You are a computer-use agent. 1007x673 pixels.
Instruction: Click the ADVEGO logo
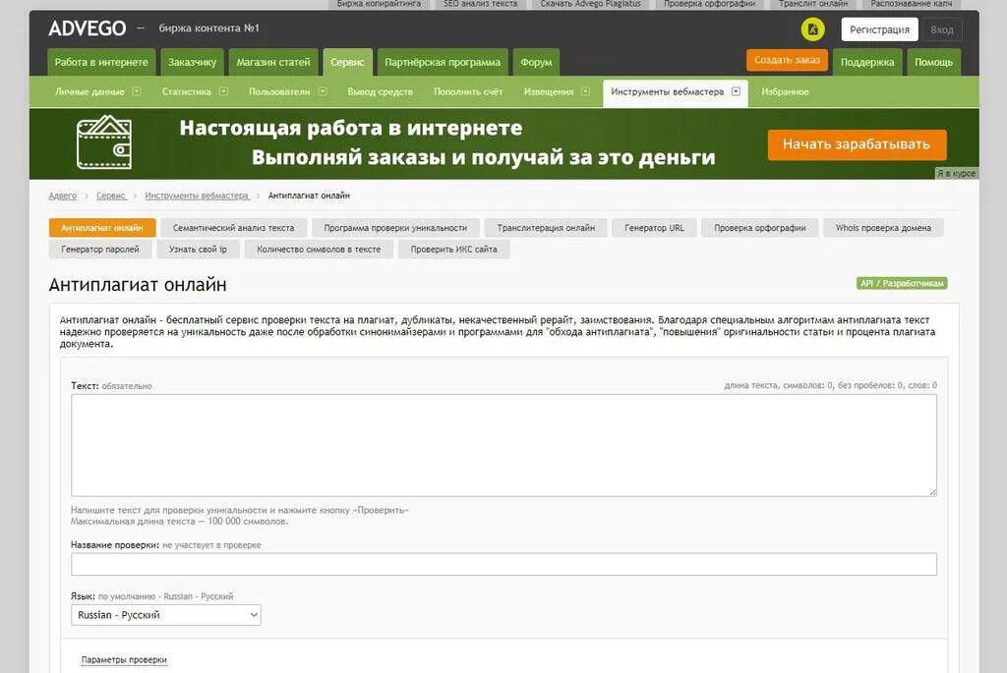[88, 28]
